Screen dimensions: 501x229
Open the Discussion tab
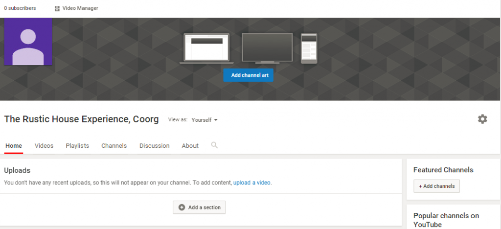pyautogui.click(x=154, y=146)
